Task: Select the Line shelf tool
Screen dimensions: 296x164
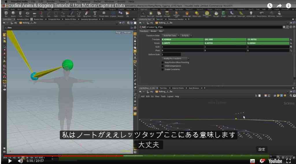Action: (49, 14)
